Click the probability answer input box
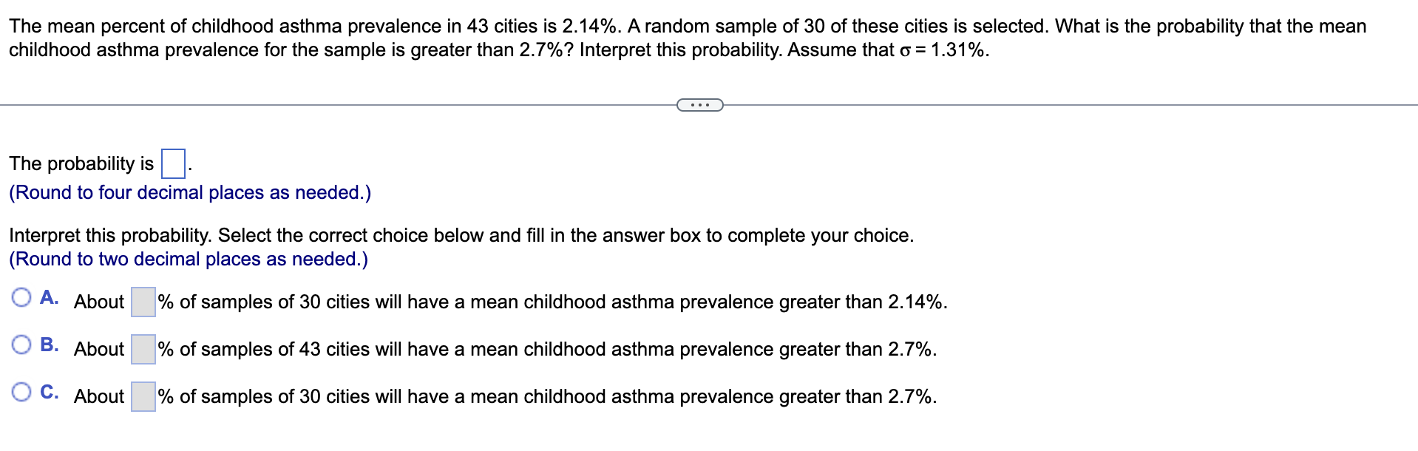This screenshot has width=1418, height=451. 173,163
